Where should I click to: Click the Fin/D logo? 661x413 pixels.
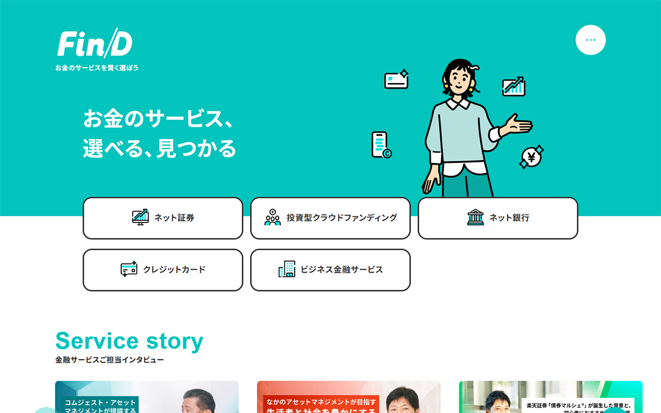click(x=95, y=44)
